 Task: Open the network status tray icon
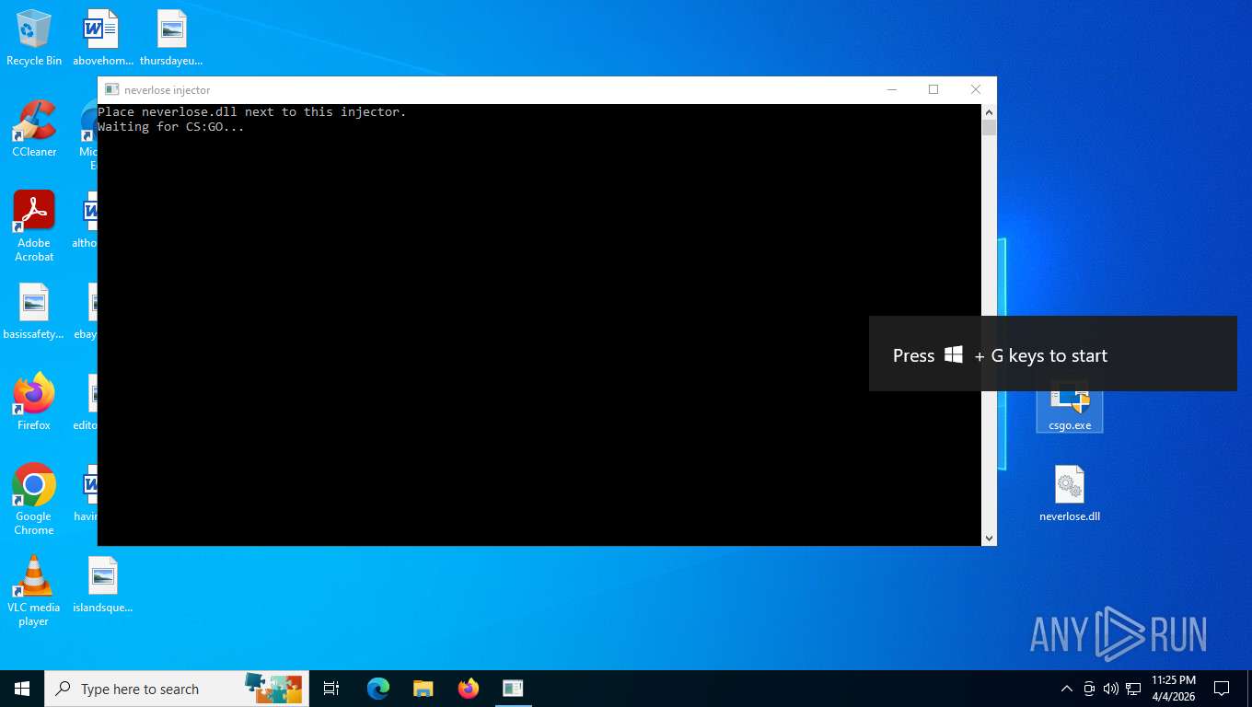[1133, 689]
